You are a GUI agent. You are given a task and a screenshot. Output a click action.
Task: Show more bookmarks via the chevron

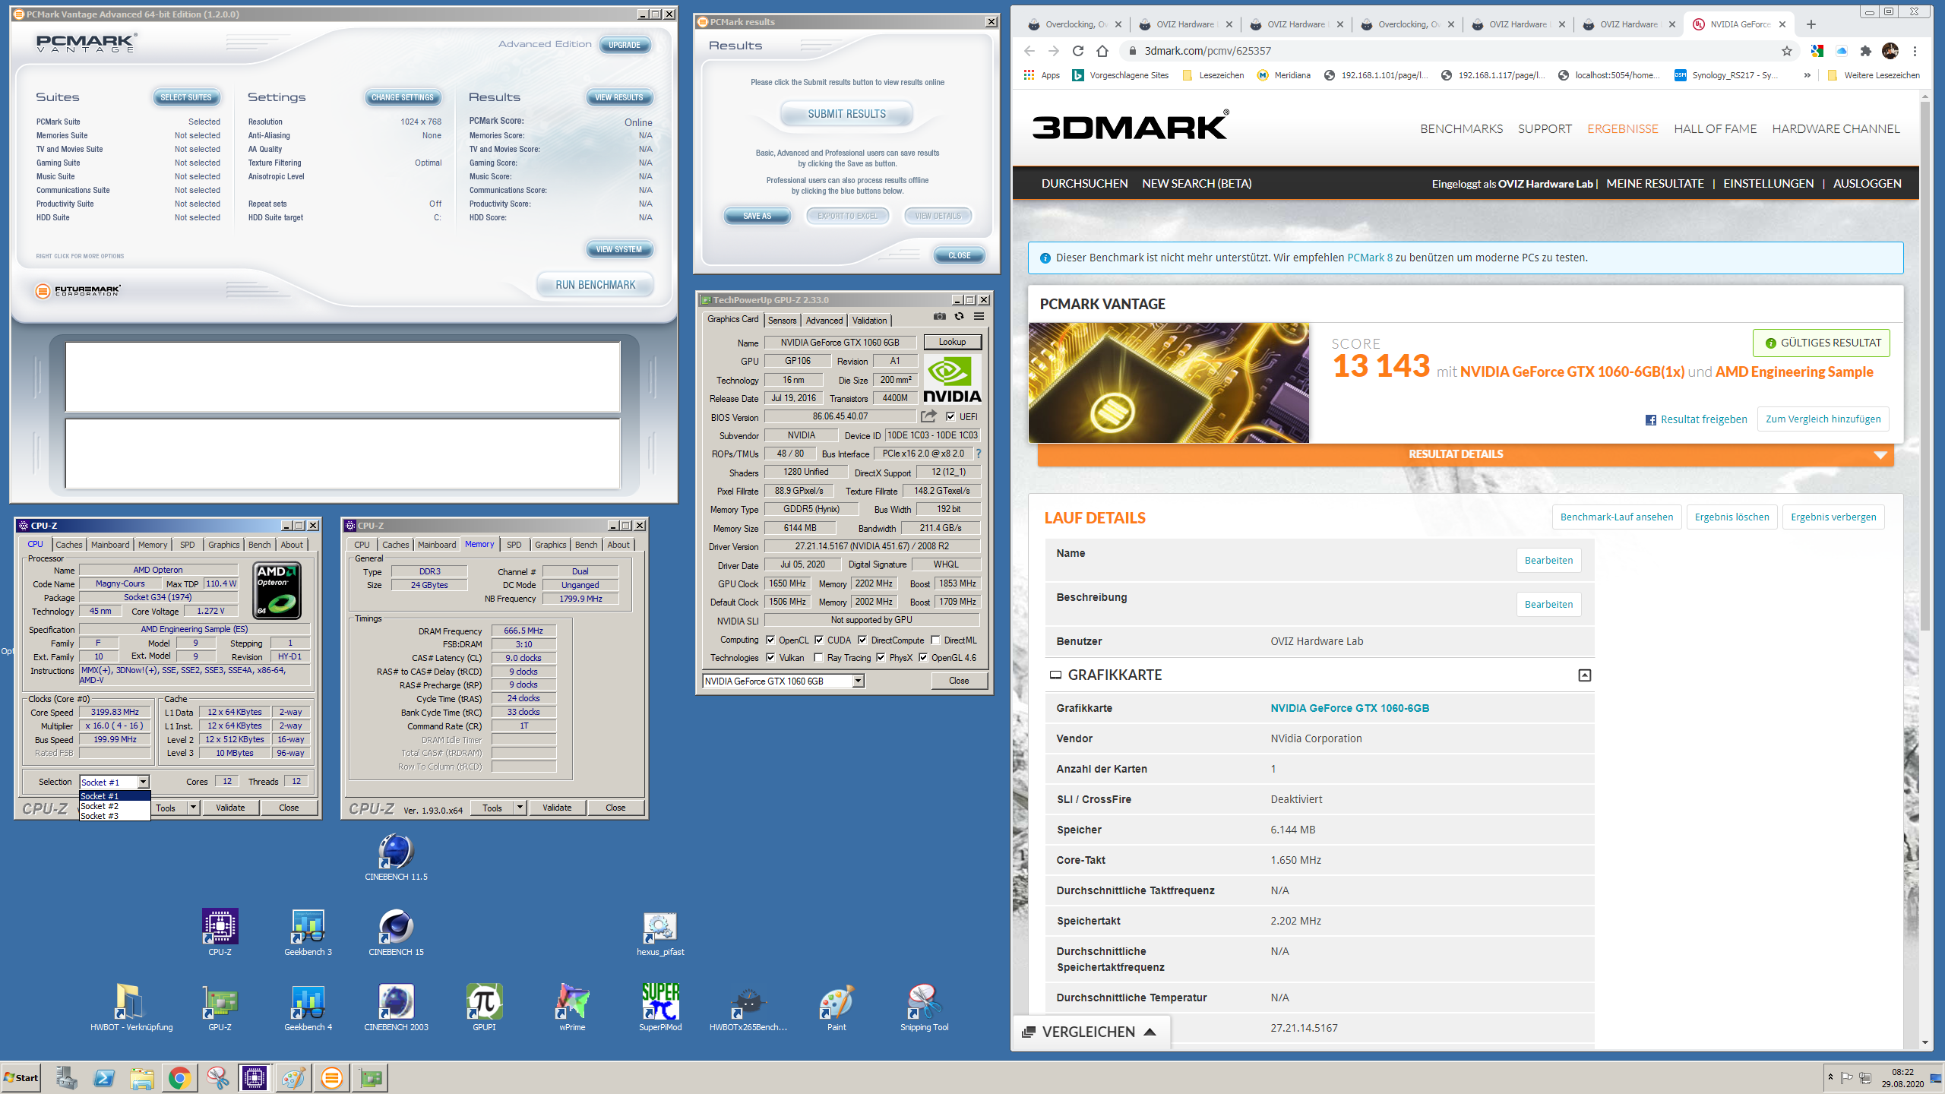click(1807, 75)
